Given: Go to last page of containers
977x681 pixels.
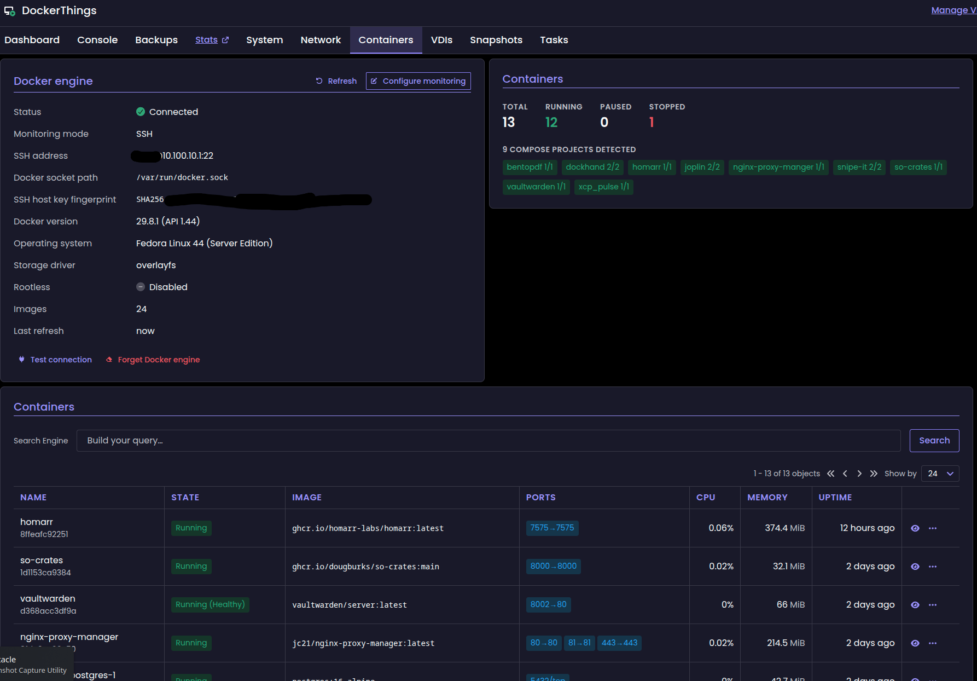Looking at the screenshot, I should click(x=874, y=474).
